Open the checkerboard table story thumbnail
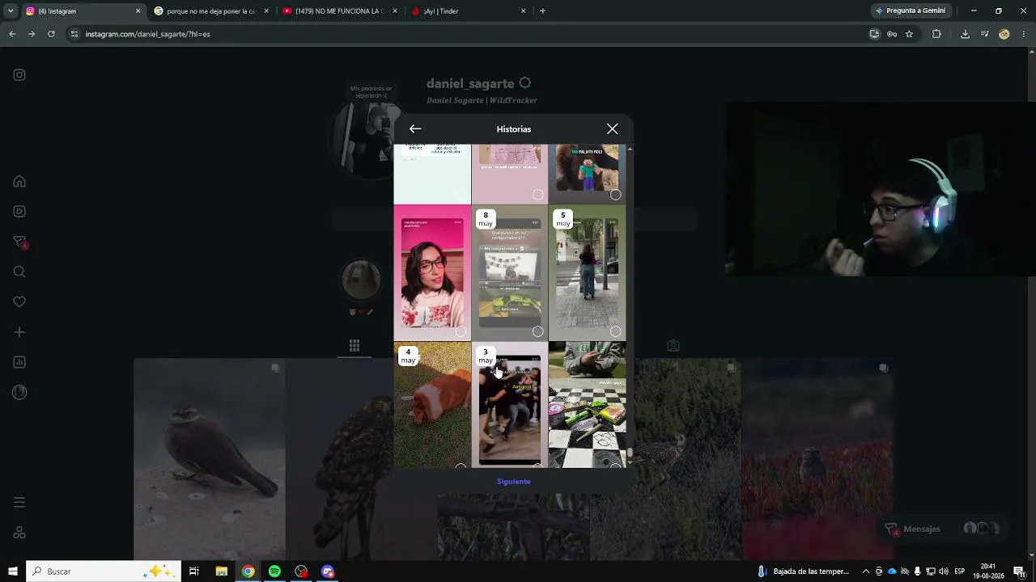This screenshot has width=1036, height=582. (587, 405)
